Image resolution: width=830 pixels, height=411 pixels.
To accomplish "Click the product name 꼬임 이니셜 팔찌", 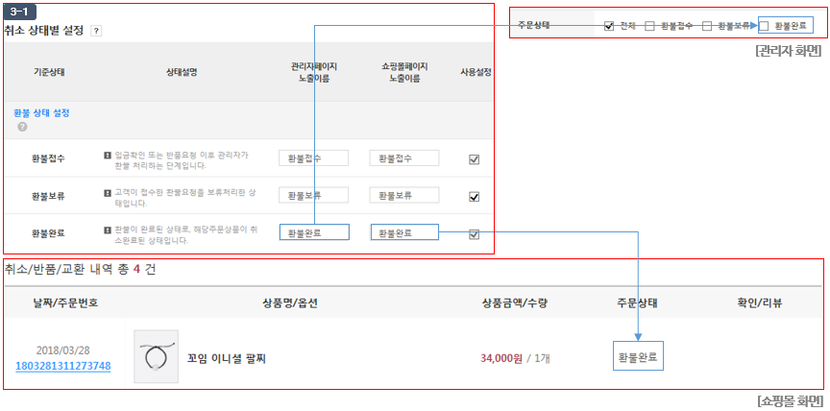I will click(227, 359).
